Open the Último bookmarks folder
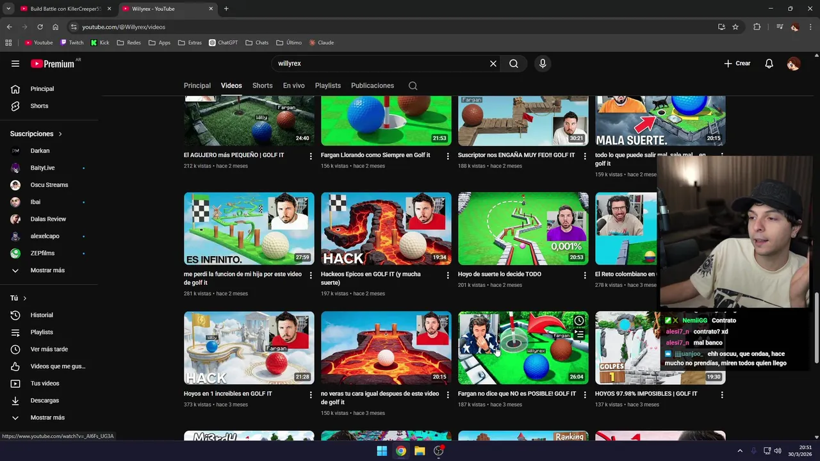Image resolution: width=820 pixels, height=461 pixels. (289, 43)
